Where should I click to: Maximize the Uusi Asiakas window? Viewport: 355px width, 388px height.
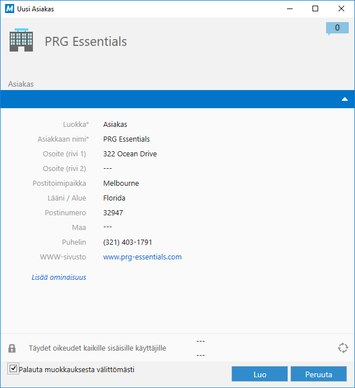(315, 8)
